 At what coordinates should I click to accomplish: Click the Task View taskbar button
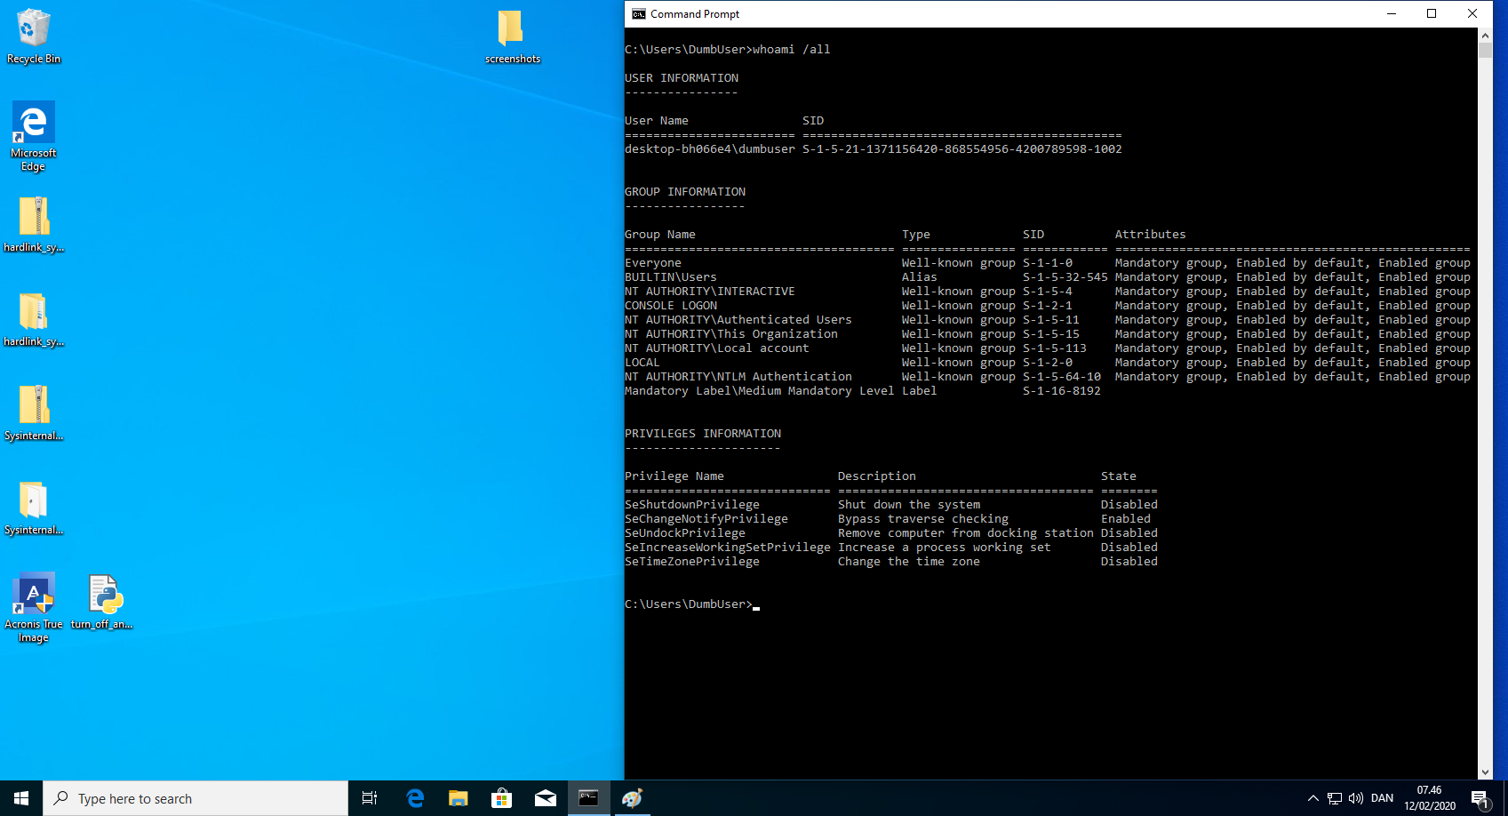pyautogui.click(x=370, y=798)
